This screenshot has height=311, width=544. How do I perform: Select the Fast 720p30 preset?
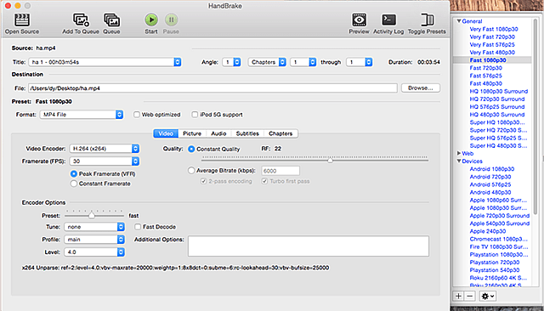click(x=485, y=68)
